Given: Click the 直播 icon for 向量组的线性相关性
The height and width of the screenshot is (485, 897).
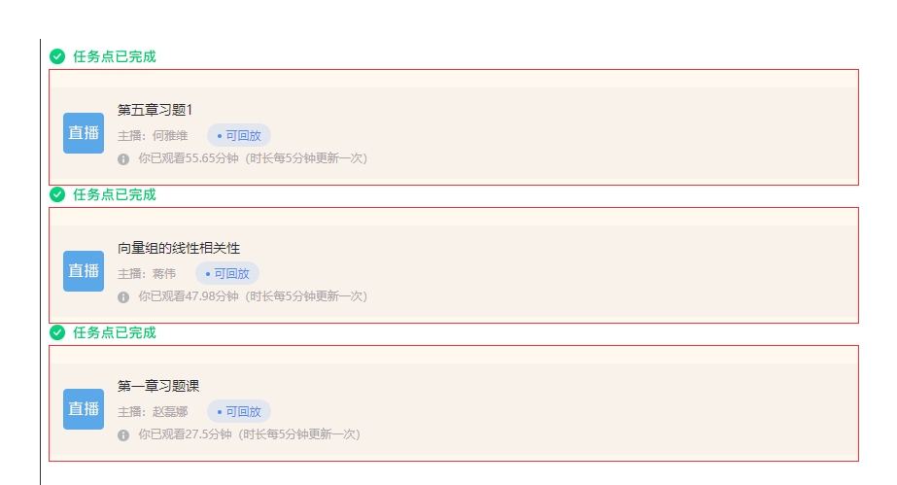Looking at the screenshot, I should tap(84, 271).
